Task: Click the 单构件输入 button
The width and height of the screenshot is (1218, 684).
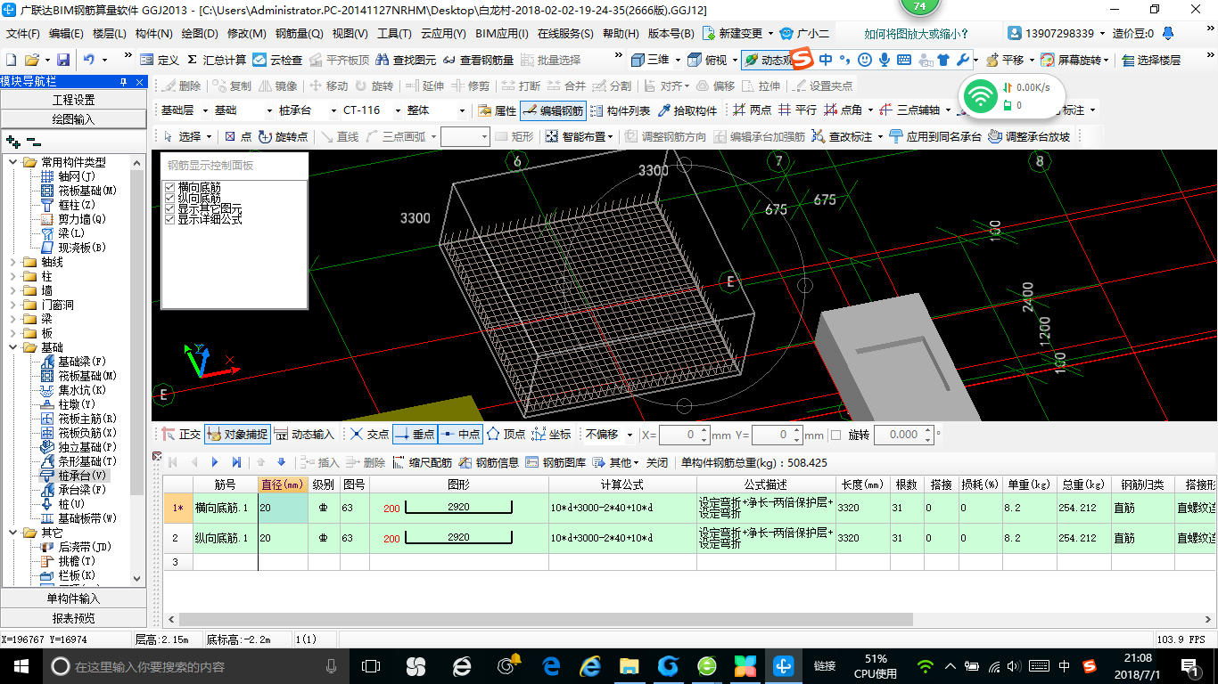Action: (x=74, y=598)
